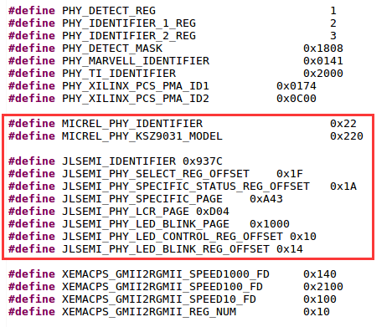Click the 0x220 KSZ9031 model value
The width and height of the screenshot is (392, 327).
(347, 136)
